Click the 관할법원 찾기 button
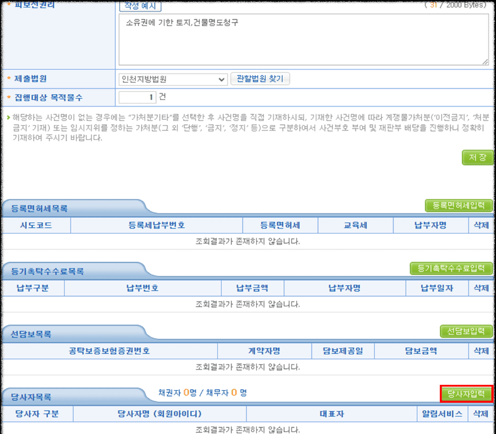496x434 pixels. pos(260,79)
